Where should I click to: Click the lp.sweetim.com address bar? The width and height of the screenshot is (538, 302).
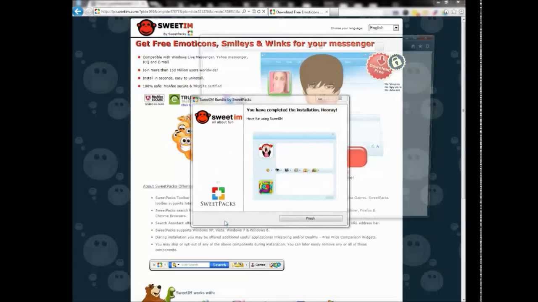point(170,12)
